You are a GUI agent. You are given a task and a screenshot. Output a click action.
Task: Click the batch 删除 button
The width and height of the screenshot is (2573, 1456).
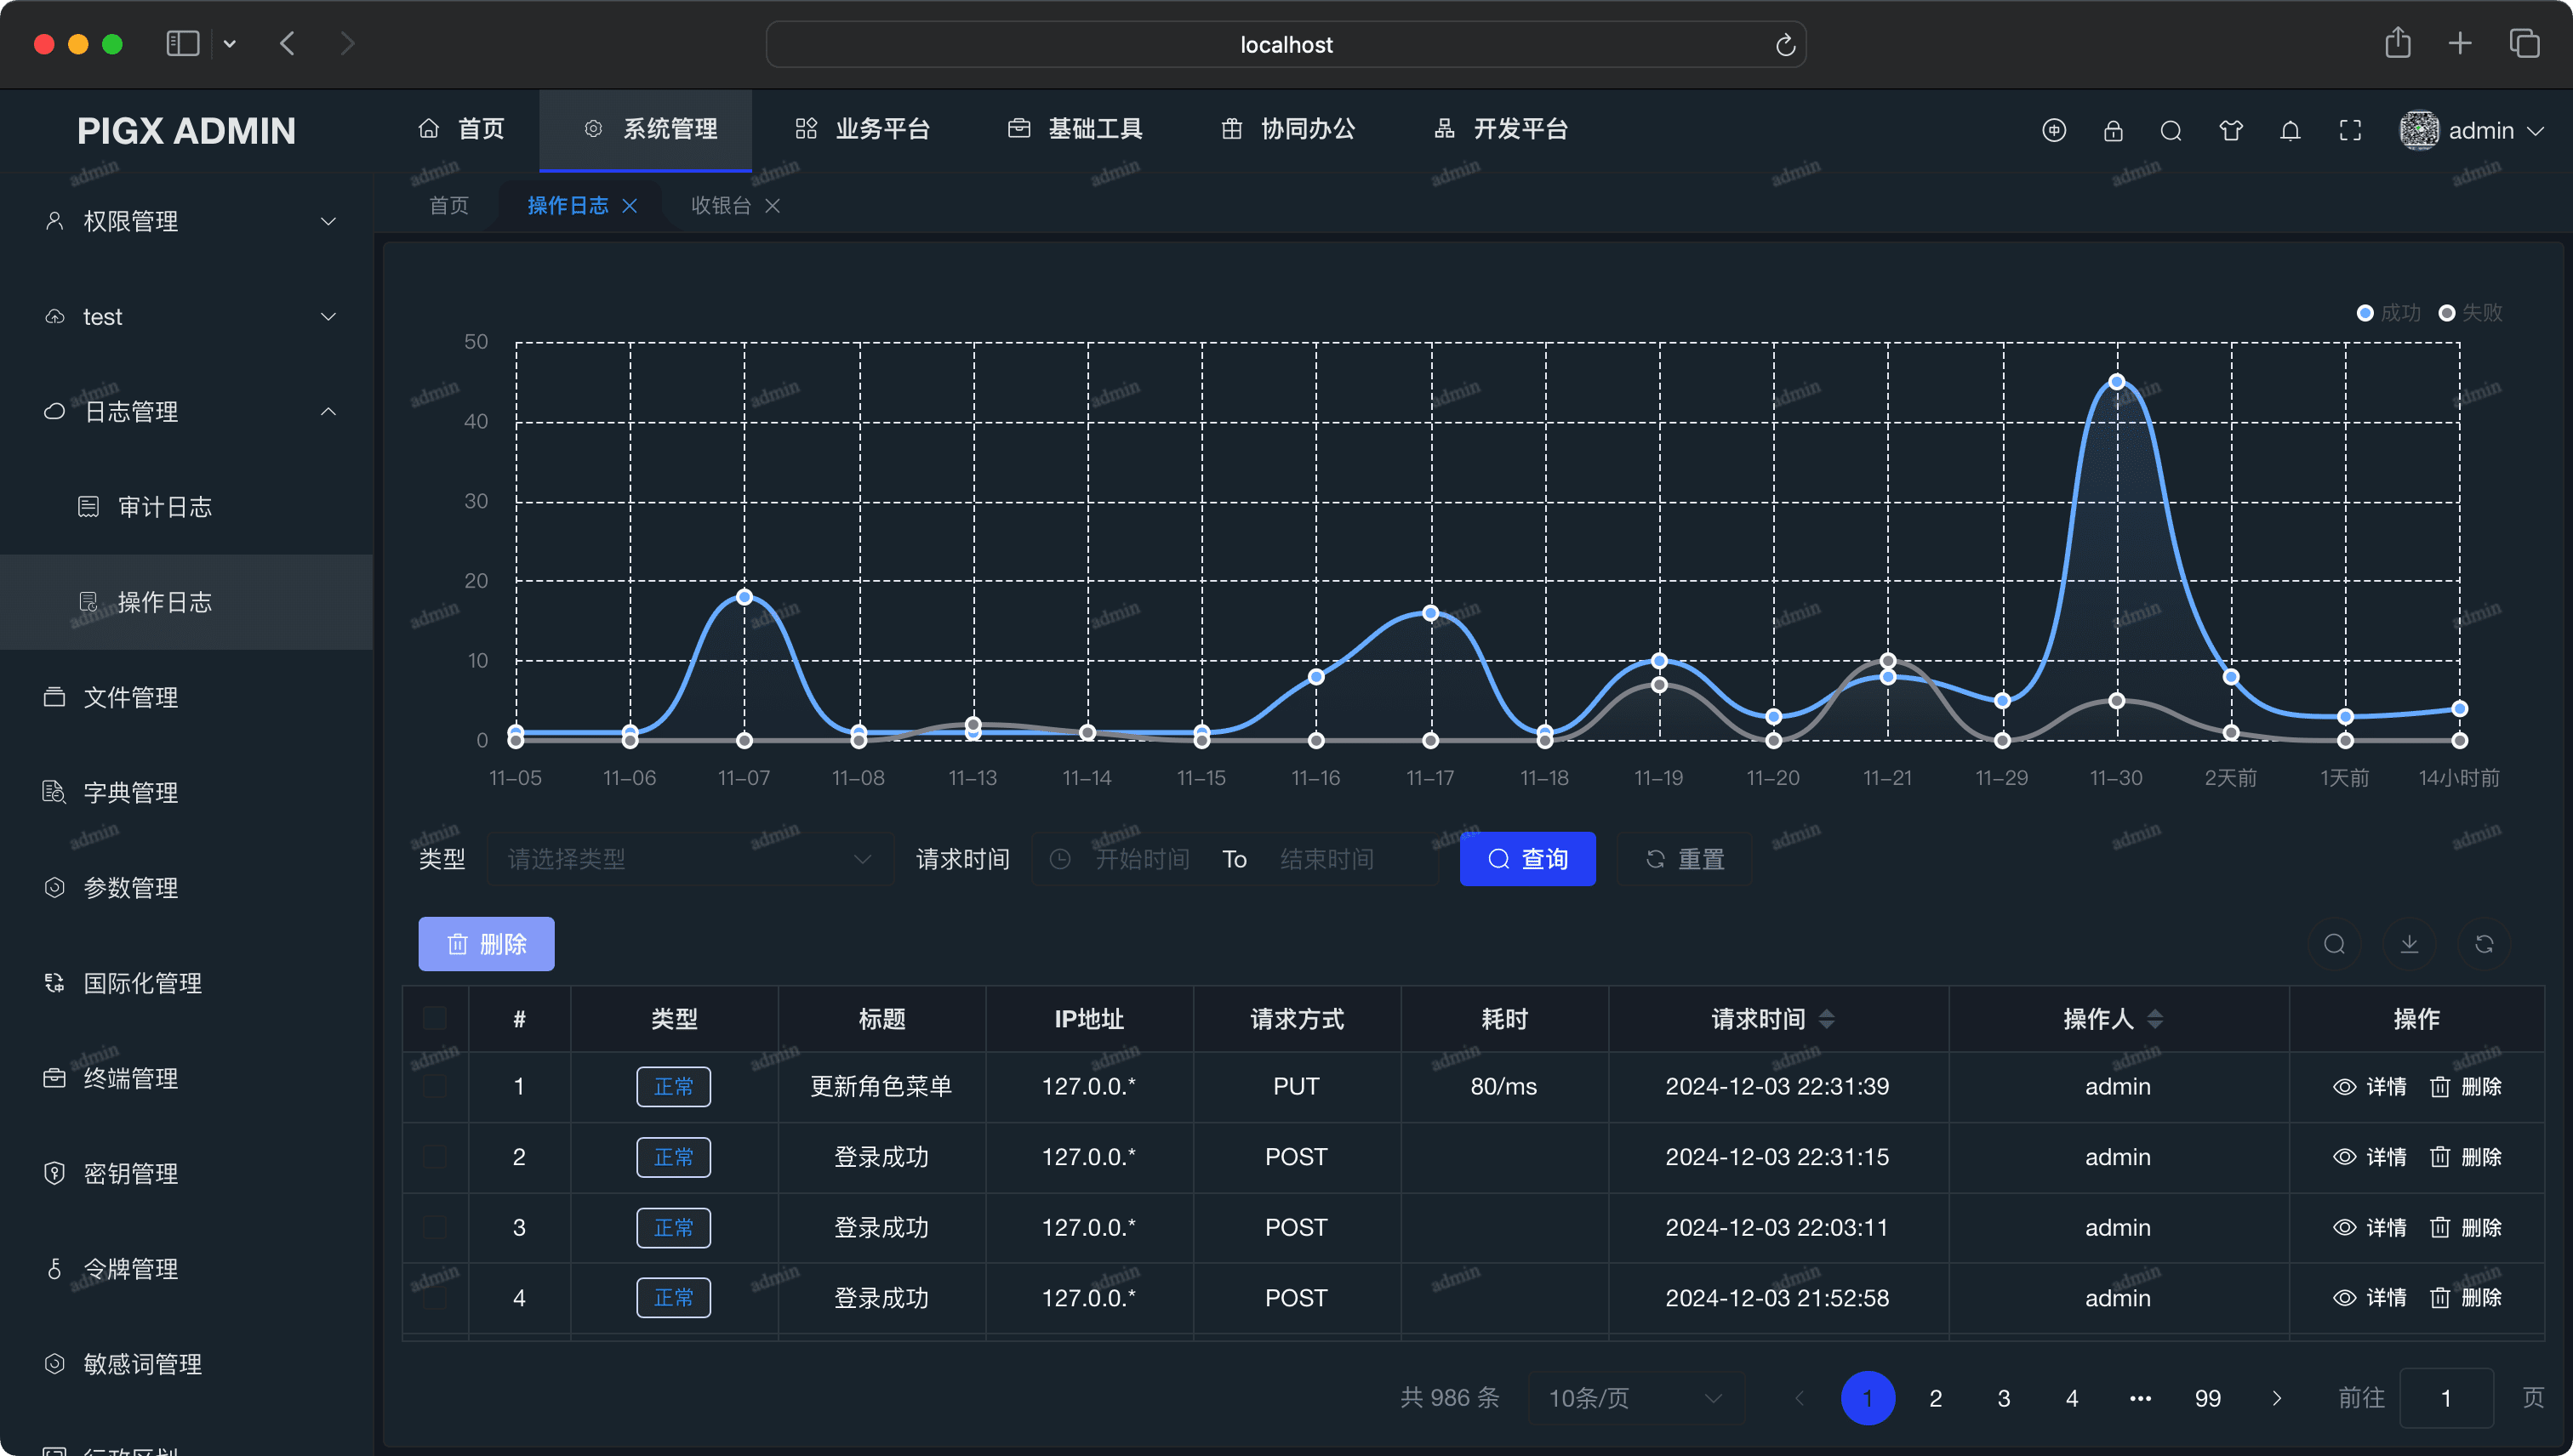[486, 944]
